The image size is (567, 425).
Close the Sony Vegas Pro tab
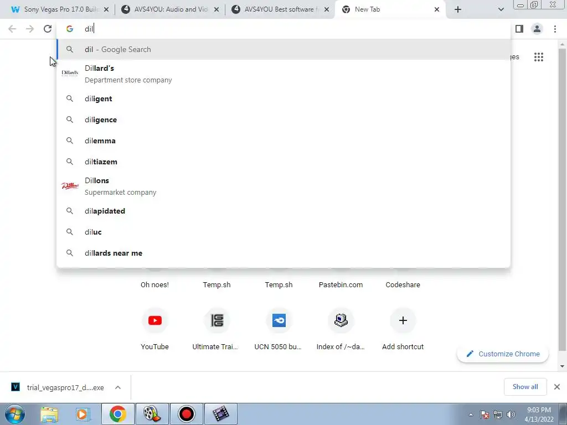(106, 10)
